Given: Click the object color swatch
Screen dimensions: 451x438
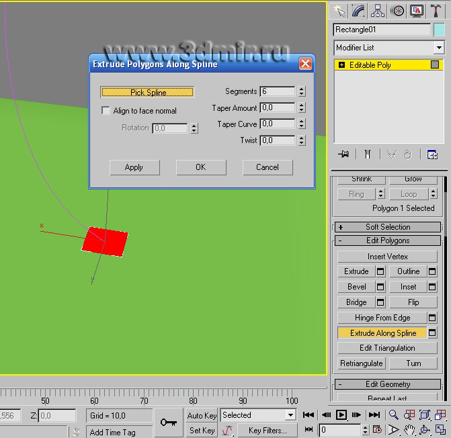Looking at the screenshot, I should (x=439, y=30).
